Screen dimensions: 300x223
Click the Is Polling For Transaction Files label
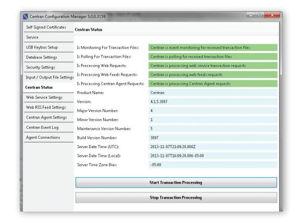(x=104, y=57)
